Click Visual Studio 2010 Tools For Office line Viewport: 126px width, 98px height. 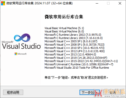(x=77, y=68)
